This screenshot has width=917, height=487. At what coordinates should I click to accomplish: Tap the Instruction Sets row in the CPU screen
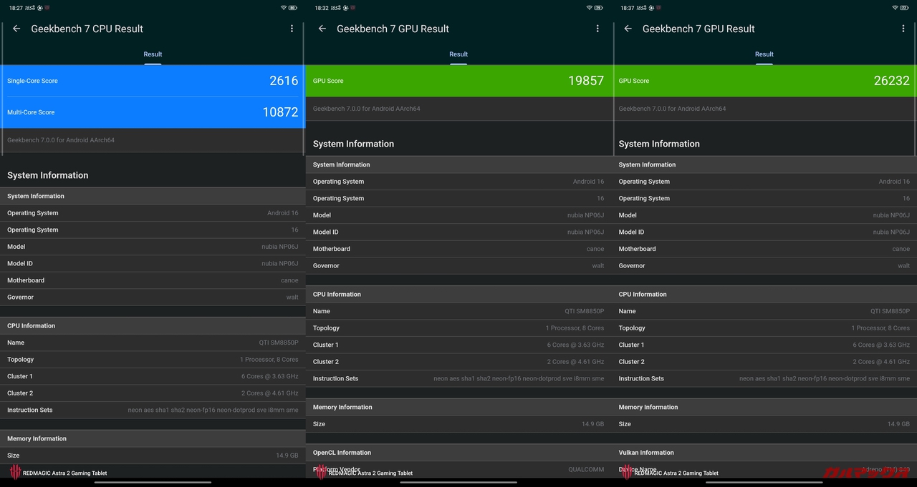click(x=153, y=410)
